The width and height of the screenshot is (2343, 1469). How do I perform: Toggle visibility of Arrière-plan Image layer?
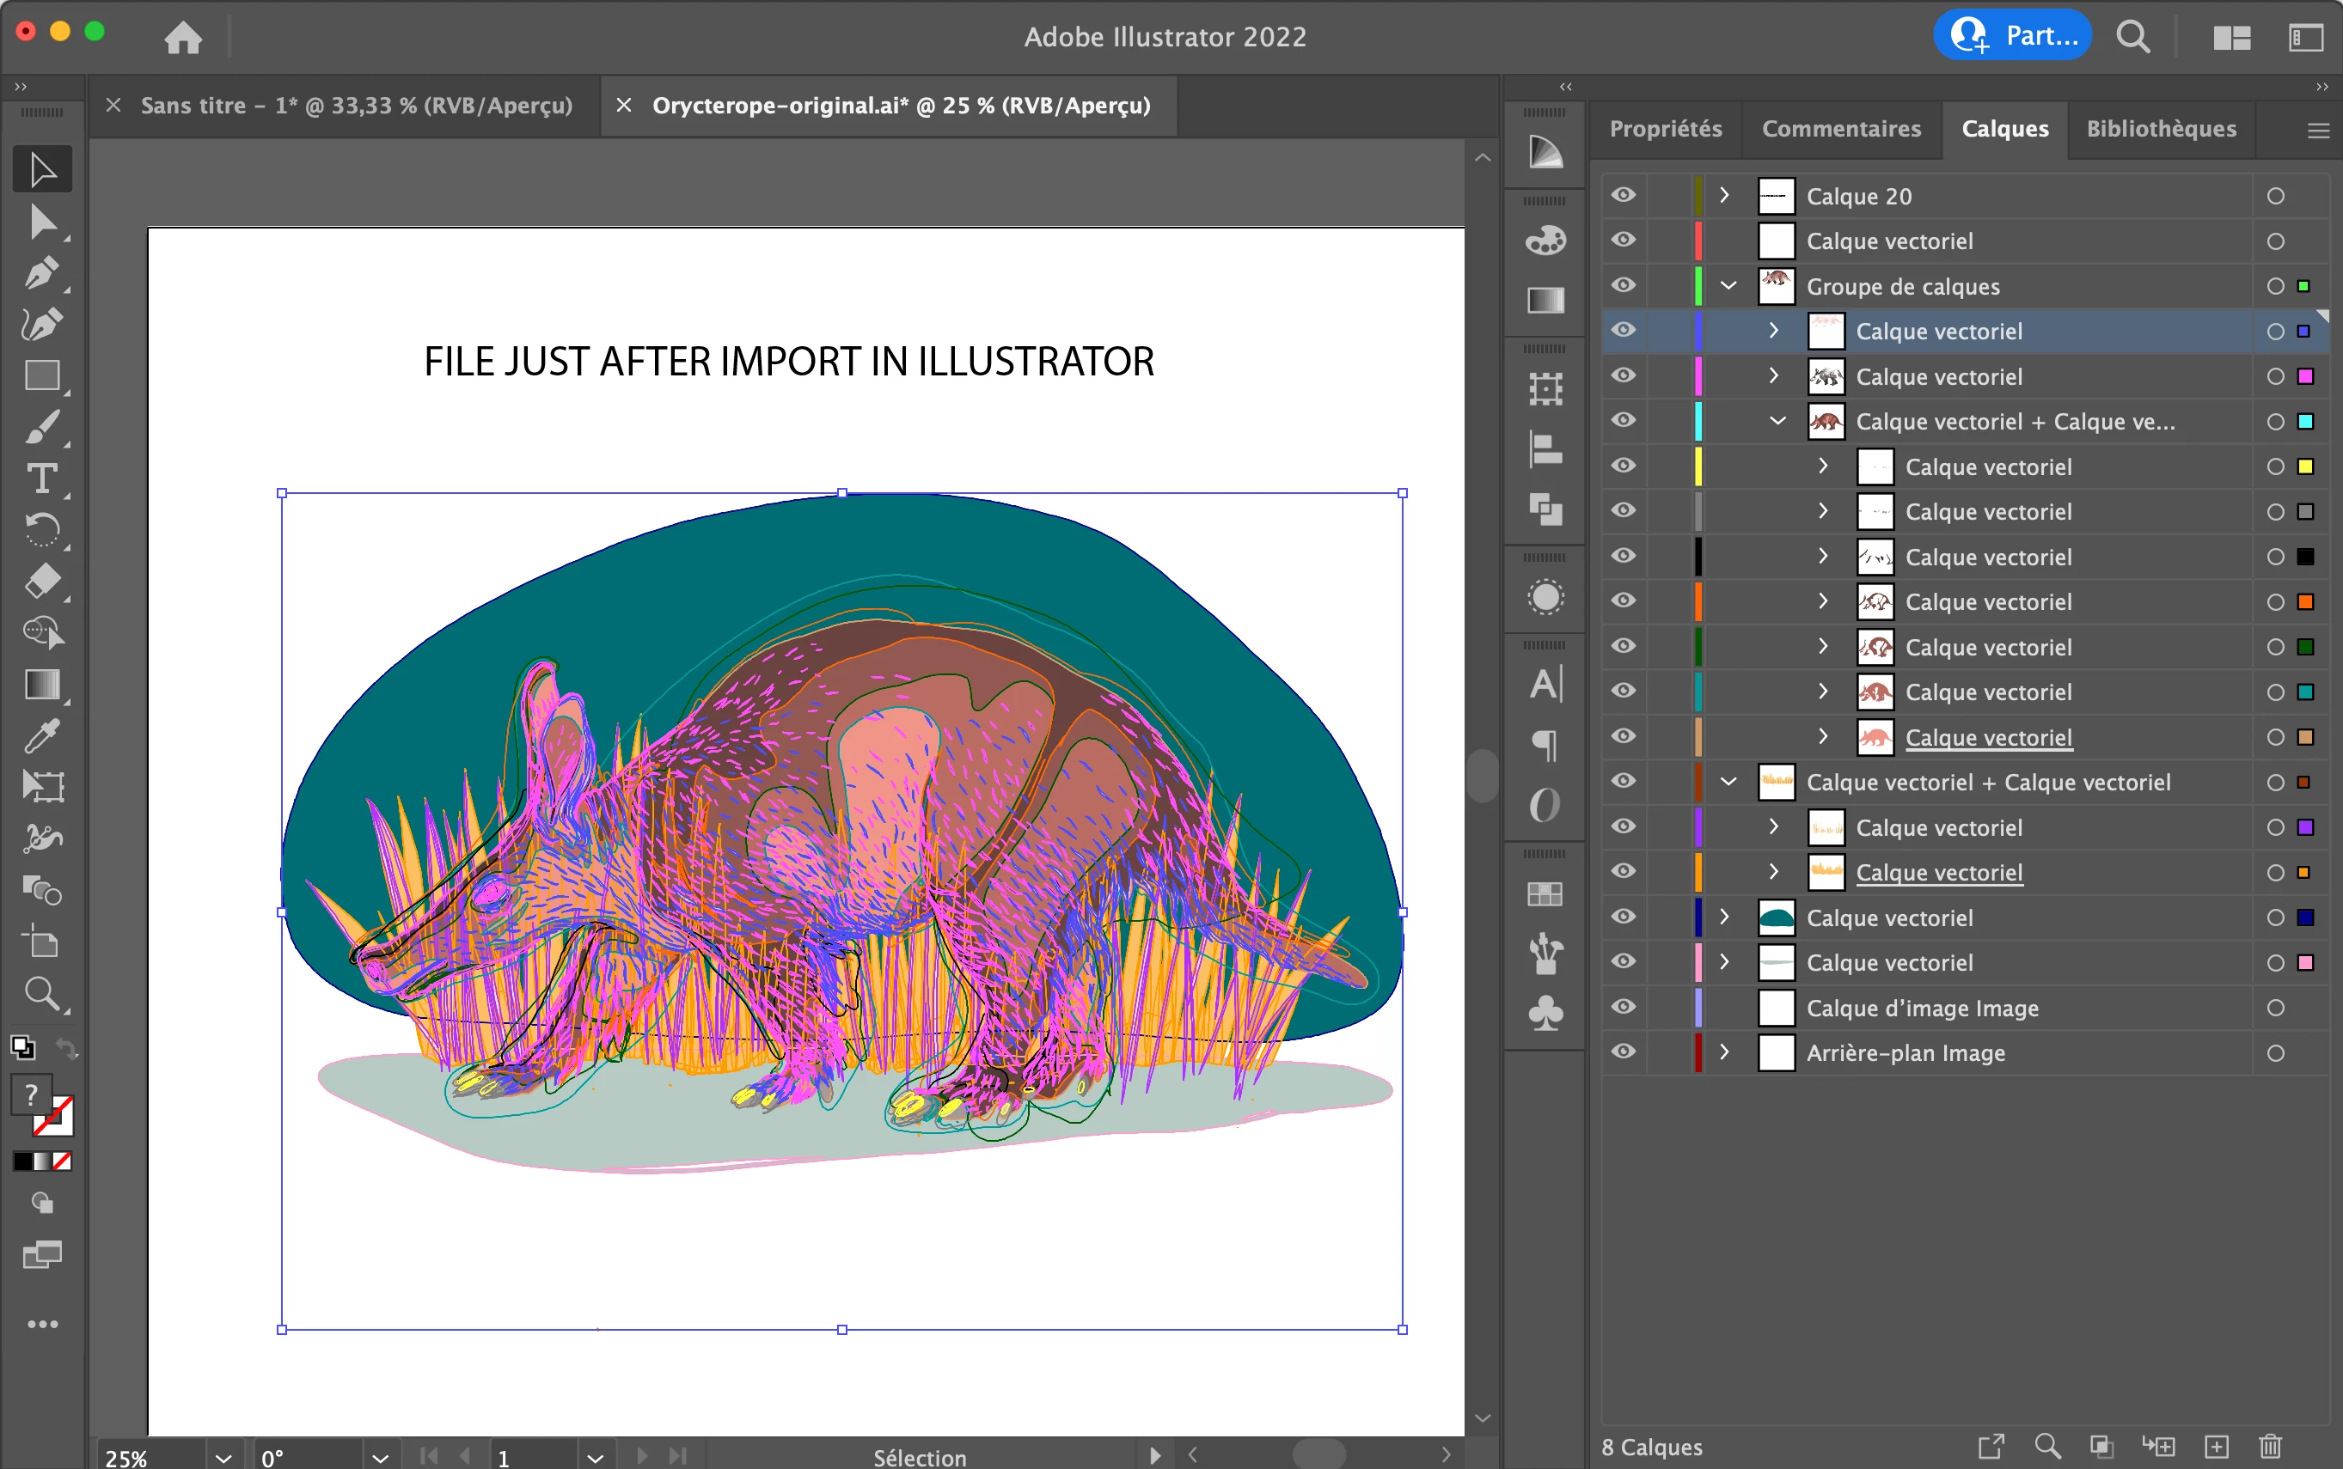1623,1052
